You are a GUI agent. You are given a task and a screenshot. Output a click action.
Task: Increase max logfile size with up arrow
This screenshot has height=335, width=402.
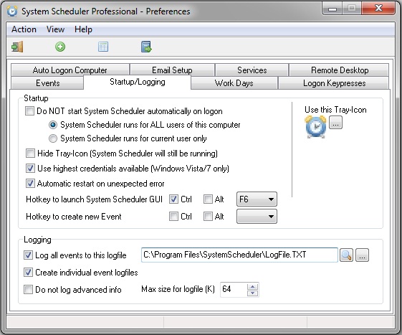(253, 286)
